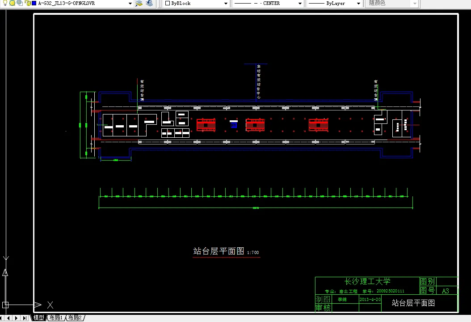Switch to the 布局2 layout tab
Screen dimensions: 471x322
click(x=75, y=318)
